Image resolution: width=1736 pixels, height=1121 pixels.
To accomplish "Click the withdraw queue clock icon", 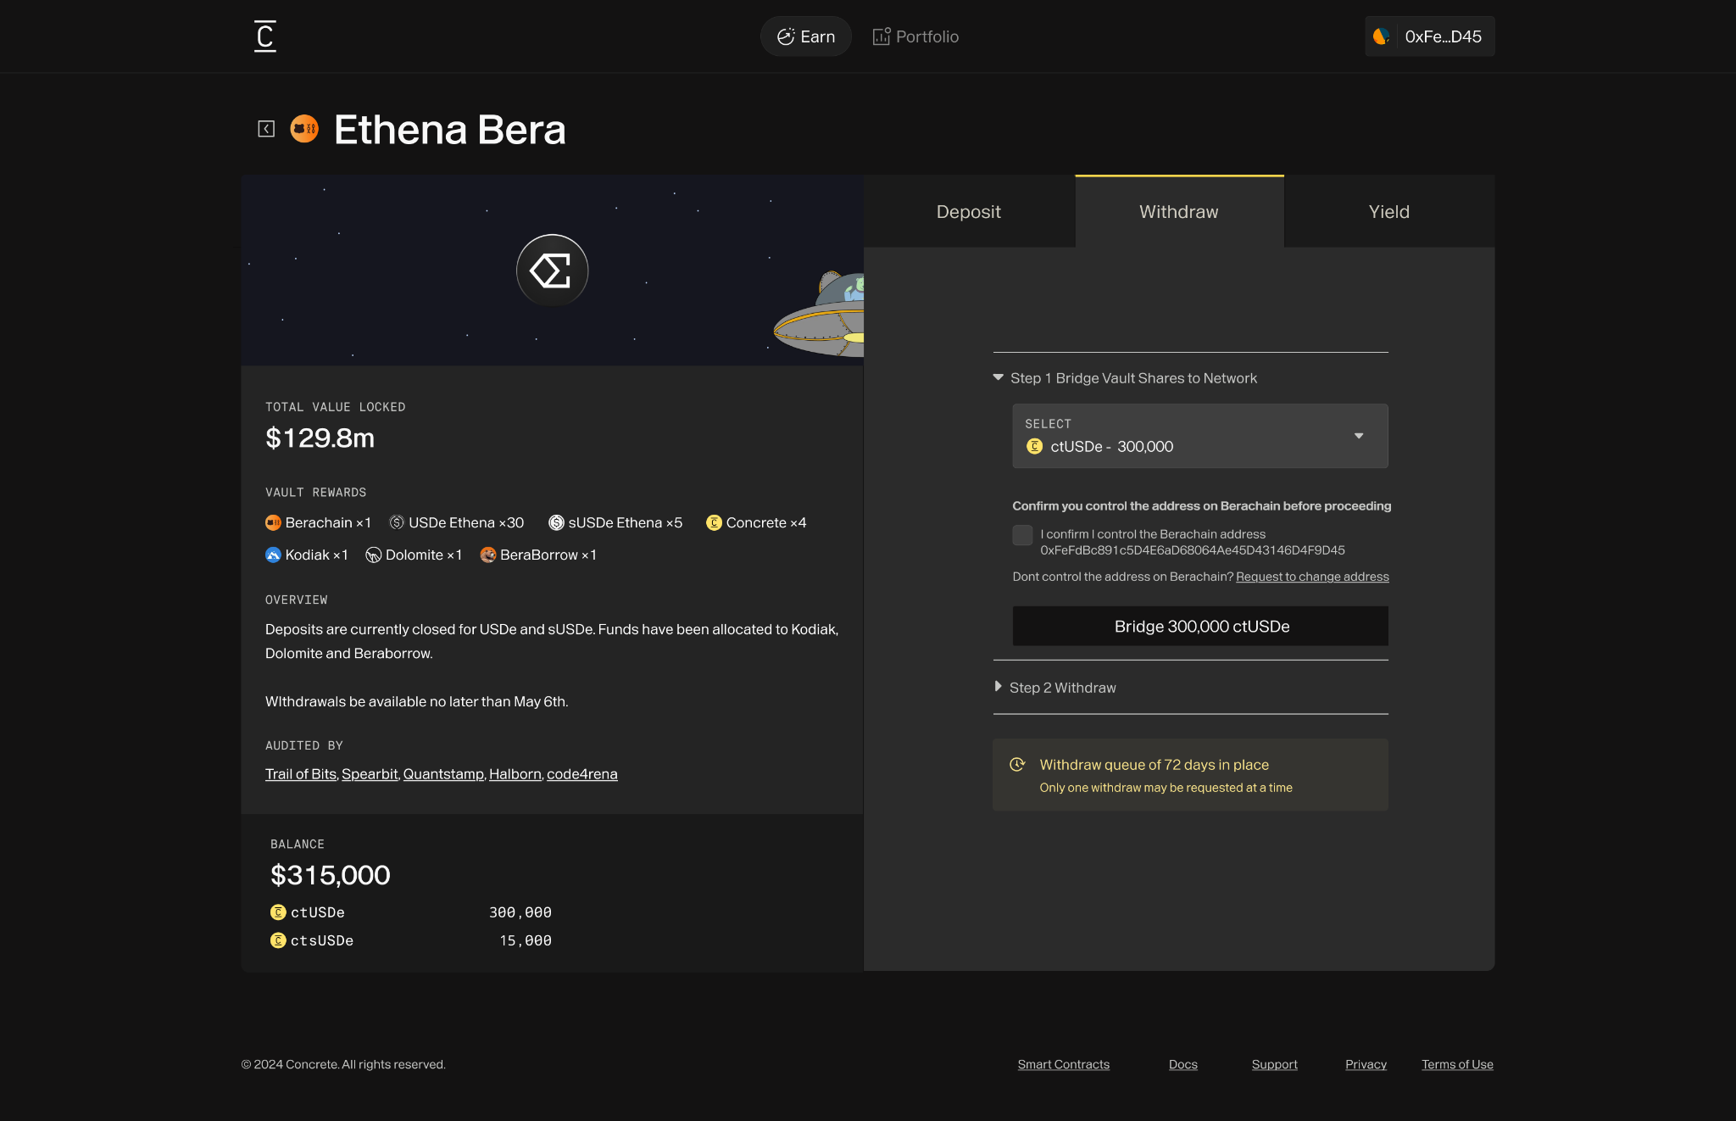I will point(1018,765).
